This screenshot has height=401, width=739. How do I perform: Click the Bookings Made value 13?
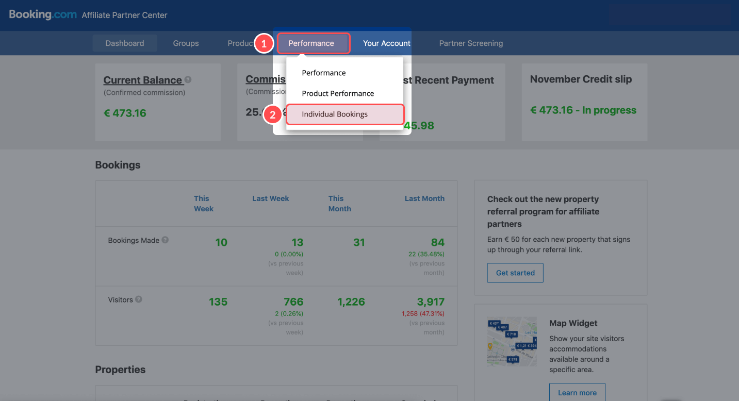[x=297, y=242]
